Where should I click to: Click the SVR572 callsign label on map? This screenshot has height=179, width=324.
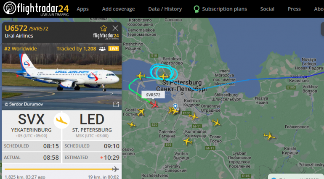(153, 95)
